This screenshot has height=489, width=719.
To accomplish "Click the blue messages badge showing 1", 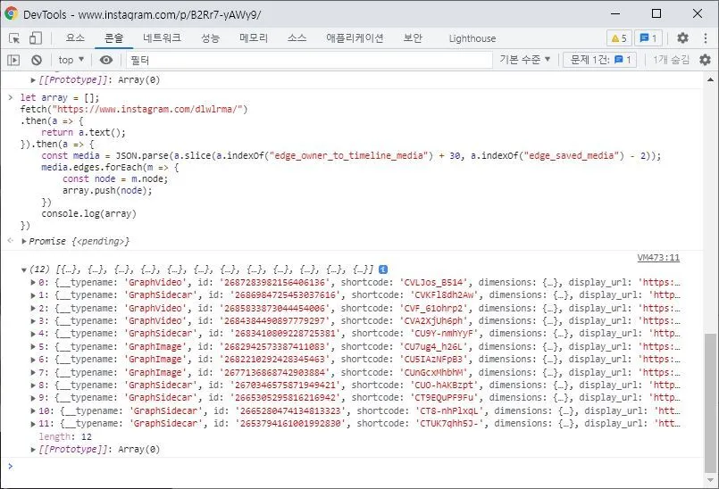I will coord(648,38).
